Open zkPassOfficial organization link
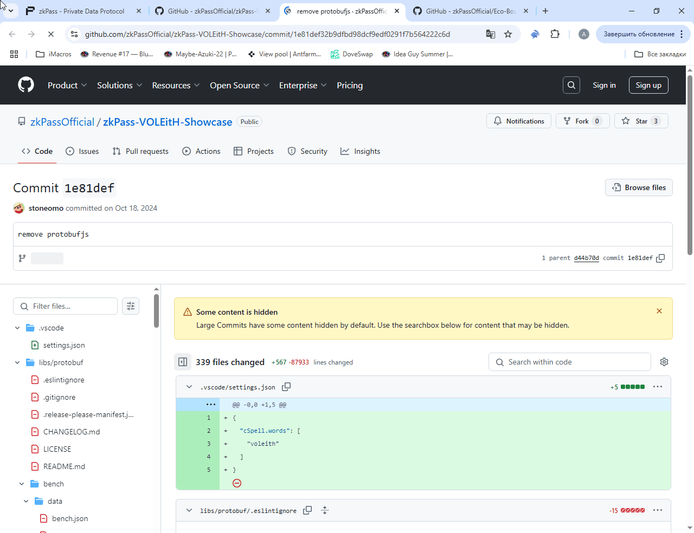Viewport: 694px width, 533px height. click(x=62, y=122)
